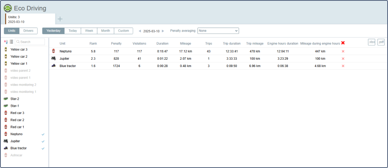Choose the Custom date range button
Image resolution: width=388 pixels, height=168 pixels.
(124, 31)
